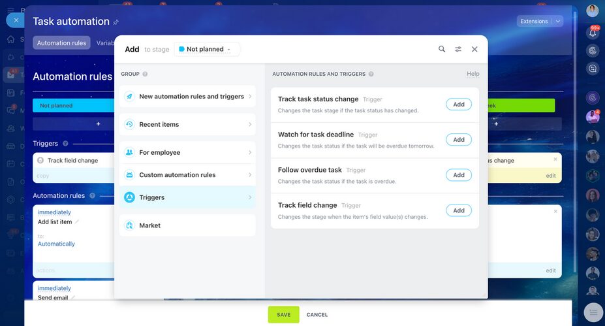The width and height of the screenshot is (605, 326).
Task: Add the Follow overdue task trigger
Action: pos(459,175)
